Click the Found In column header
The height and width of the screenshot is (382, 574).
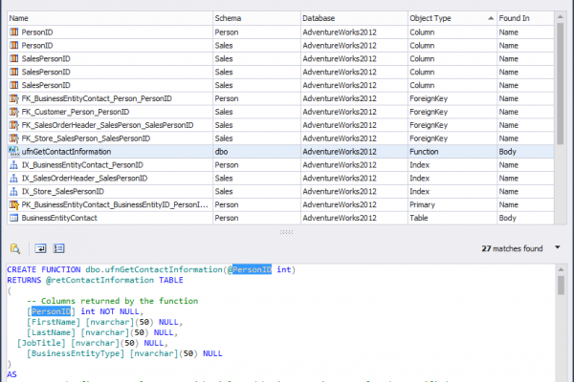[525, 18]
